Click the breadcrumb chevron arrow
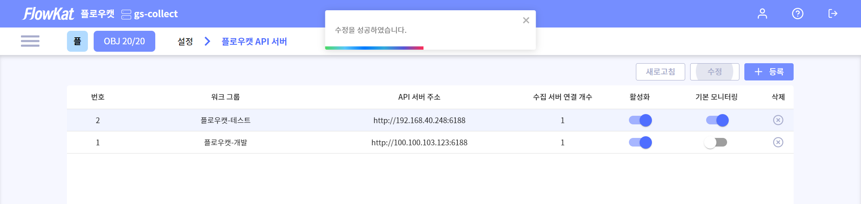 coord(207,41)
